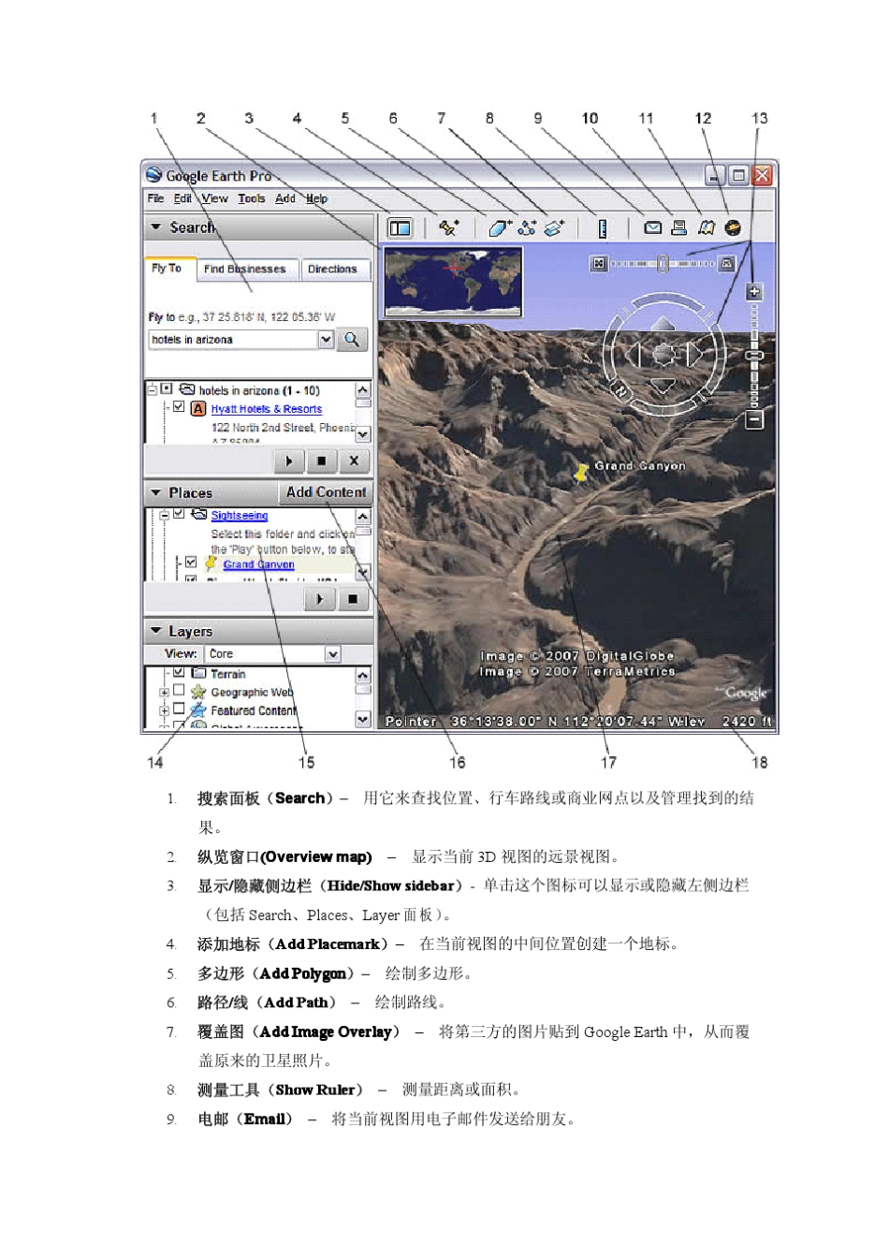Clear search results with X button
This screenshot has height=1258, width=889.
pos(354,461)
